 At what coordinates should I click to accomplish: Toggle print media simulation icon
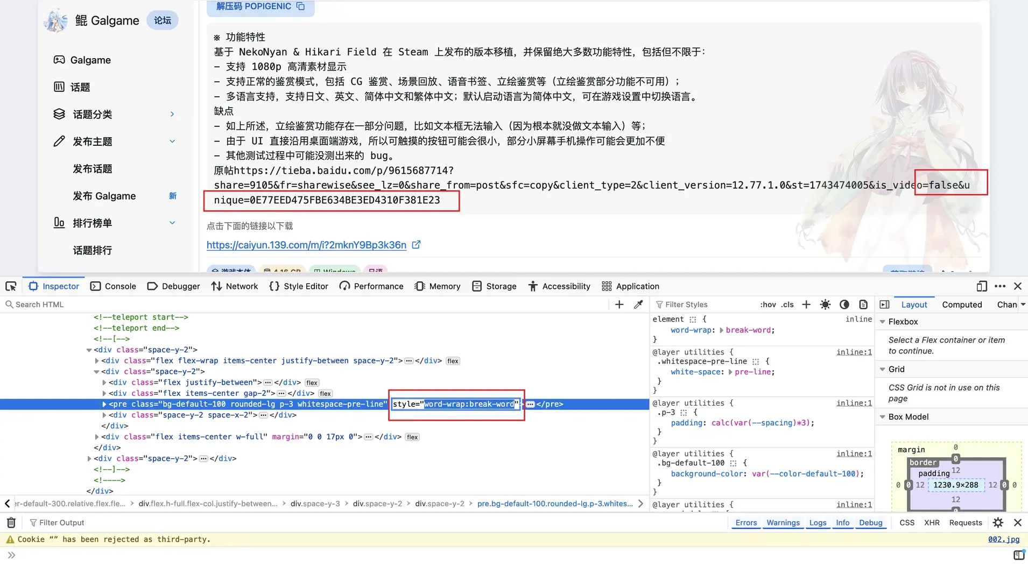tap(863, 304)
